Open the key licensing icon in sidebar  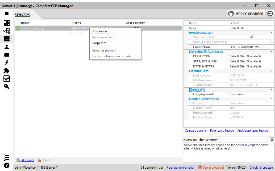pyautogui.click(x=7, y=87)
